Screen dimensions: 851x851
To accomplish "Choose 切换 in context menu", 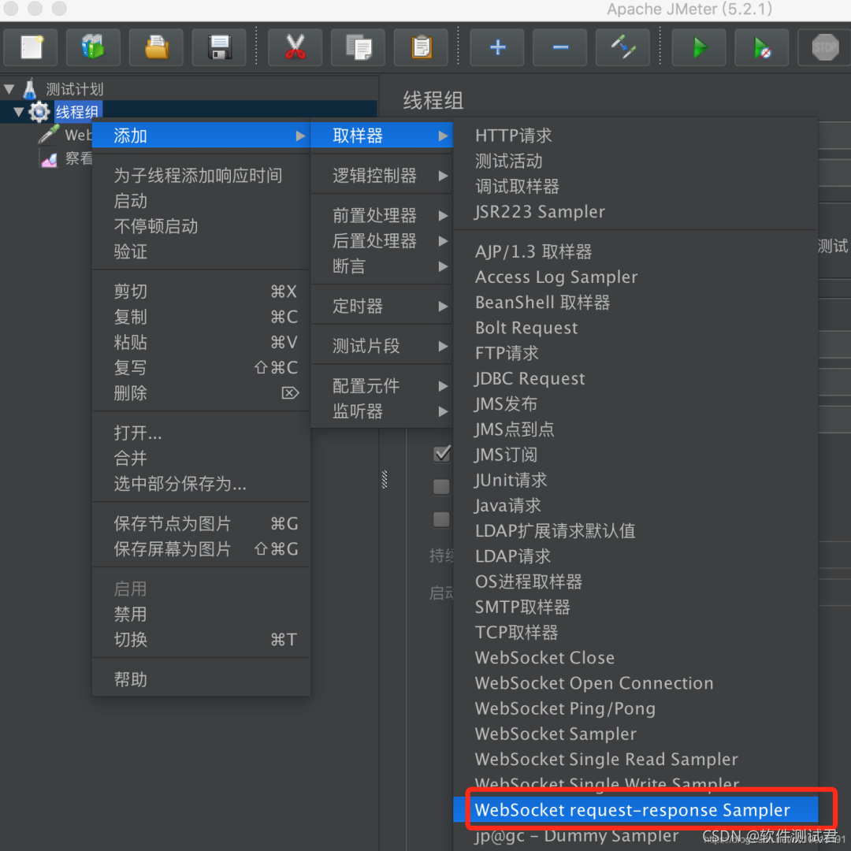I will click(x=201, y=639).
